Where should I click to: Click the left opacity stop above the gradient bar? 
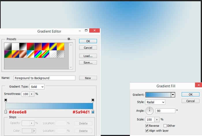[5, 100]
